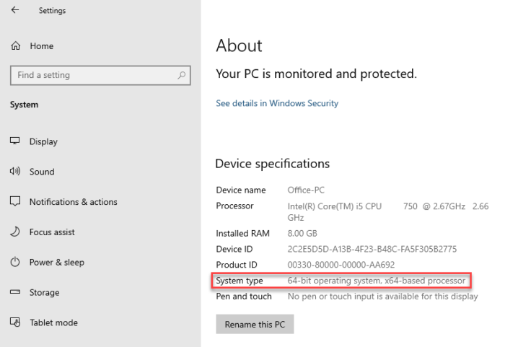Image resolution: width=505 pixels, height=347 pixels.
Task: Click the Storage drive icon
Action: (x=15, y=293)
